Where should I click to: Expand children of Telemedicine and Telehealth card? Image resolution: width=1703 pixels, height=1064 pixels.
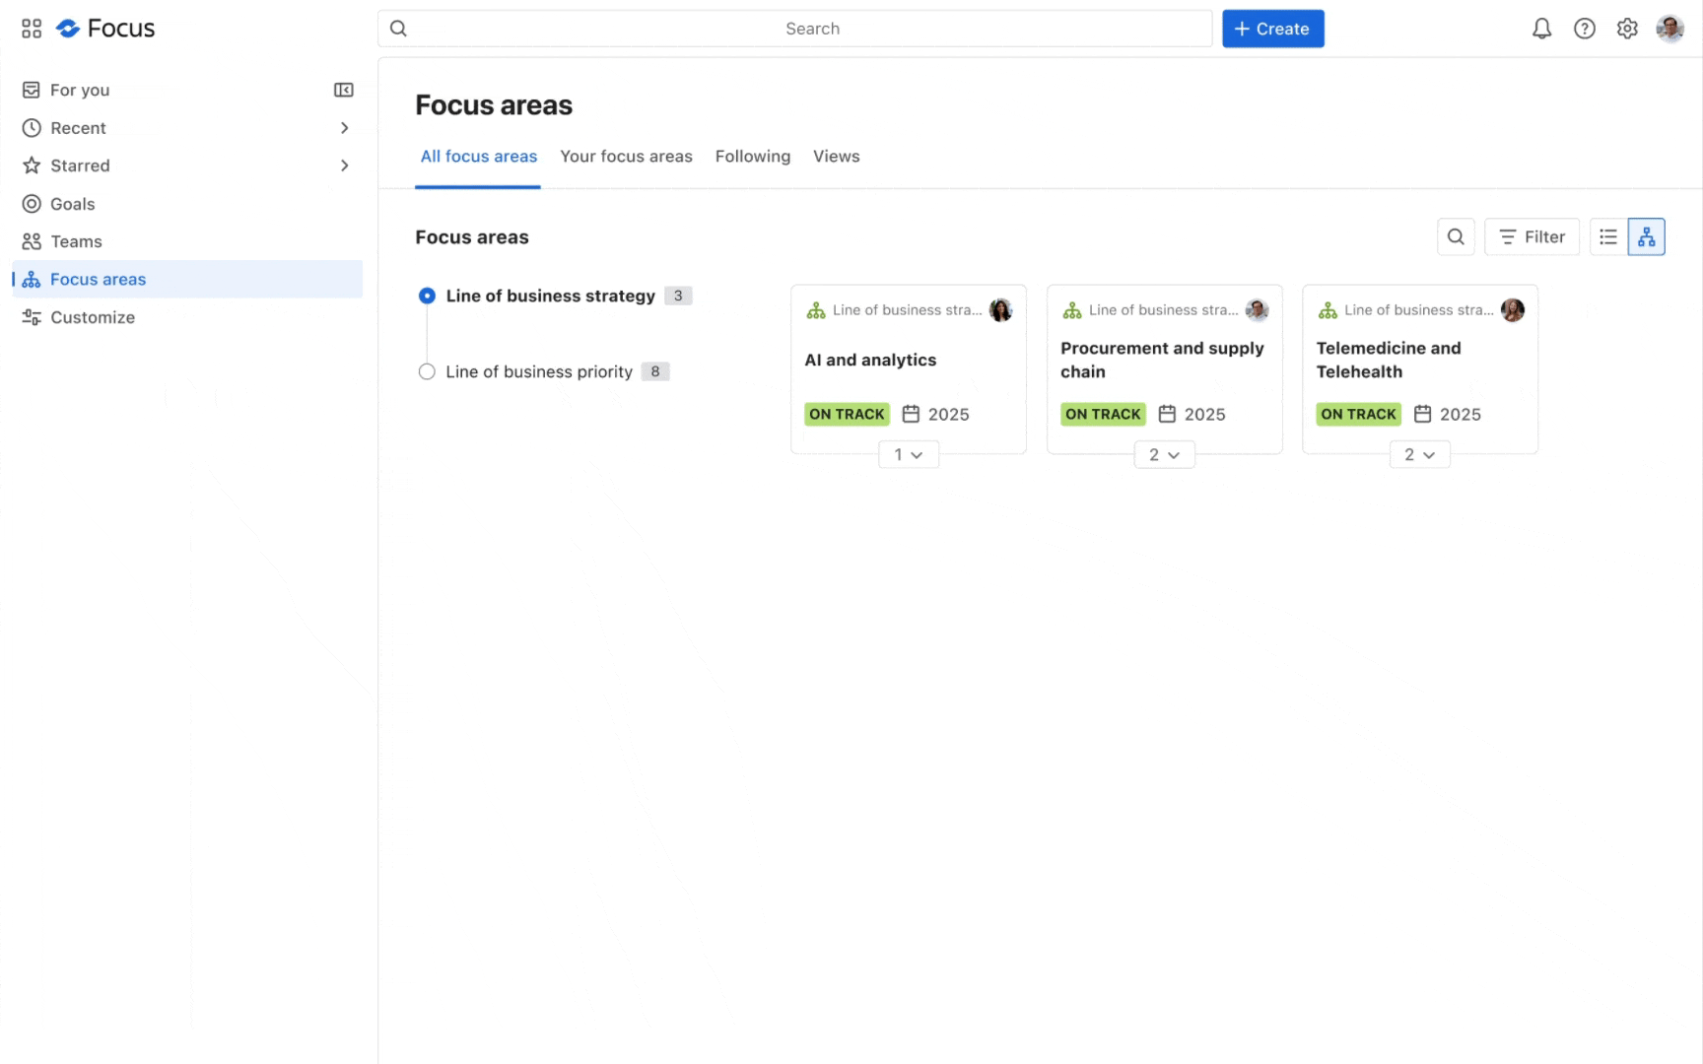coord(1419,454)
